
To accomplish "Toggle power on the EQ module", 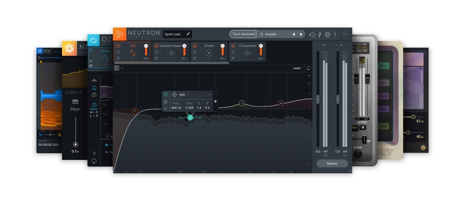I will [x=118, y=46].
